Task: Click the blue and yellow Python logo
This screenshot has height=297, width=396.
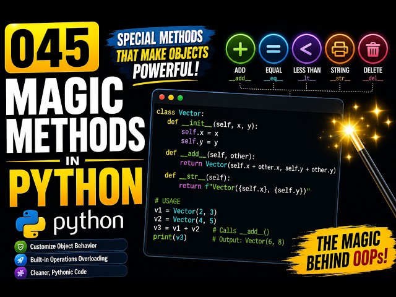Action: tap(30, 223)
